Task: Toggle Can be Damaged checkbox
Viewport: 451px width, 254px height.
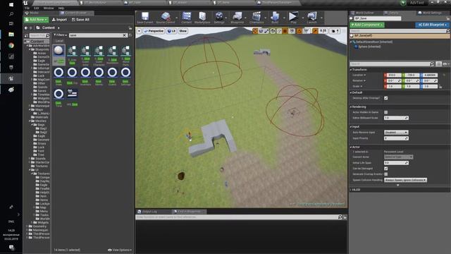Action: pos(385,169)
